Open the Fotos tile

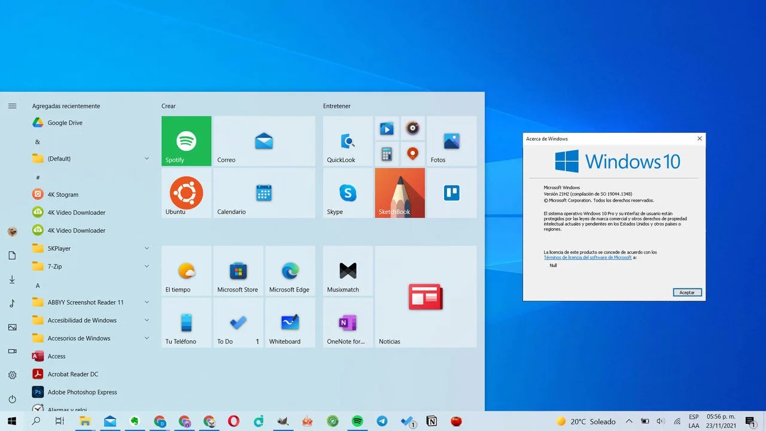(451, 141)
